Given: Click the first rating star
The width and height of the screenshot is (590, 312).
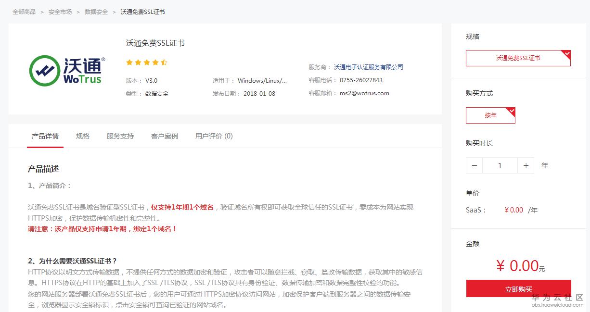Looking at the screenshot, I should (x=129, y=62).
